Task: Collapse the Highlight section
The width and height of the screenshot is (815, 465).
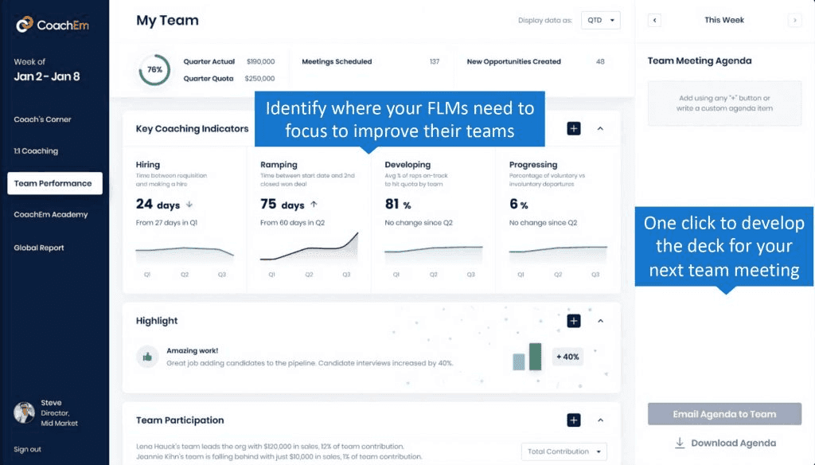Action: click(x=600, y=321)
